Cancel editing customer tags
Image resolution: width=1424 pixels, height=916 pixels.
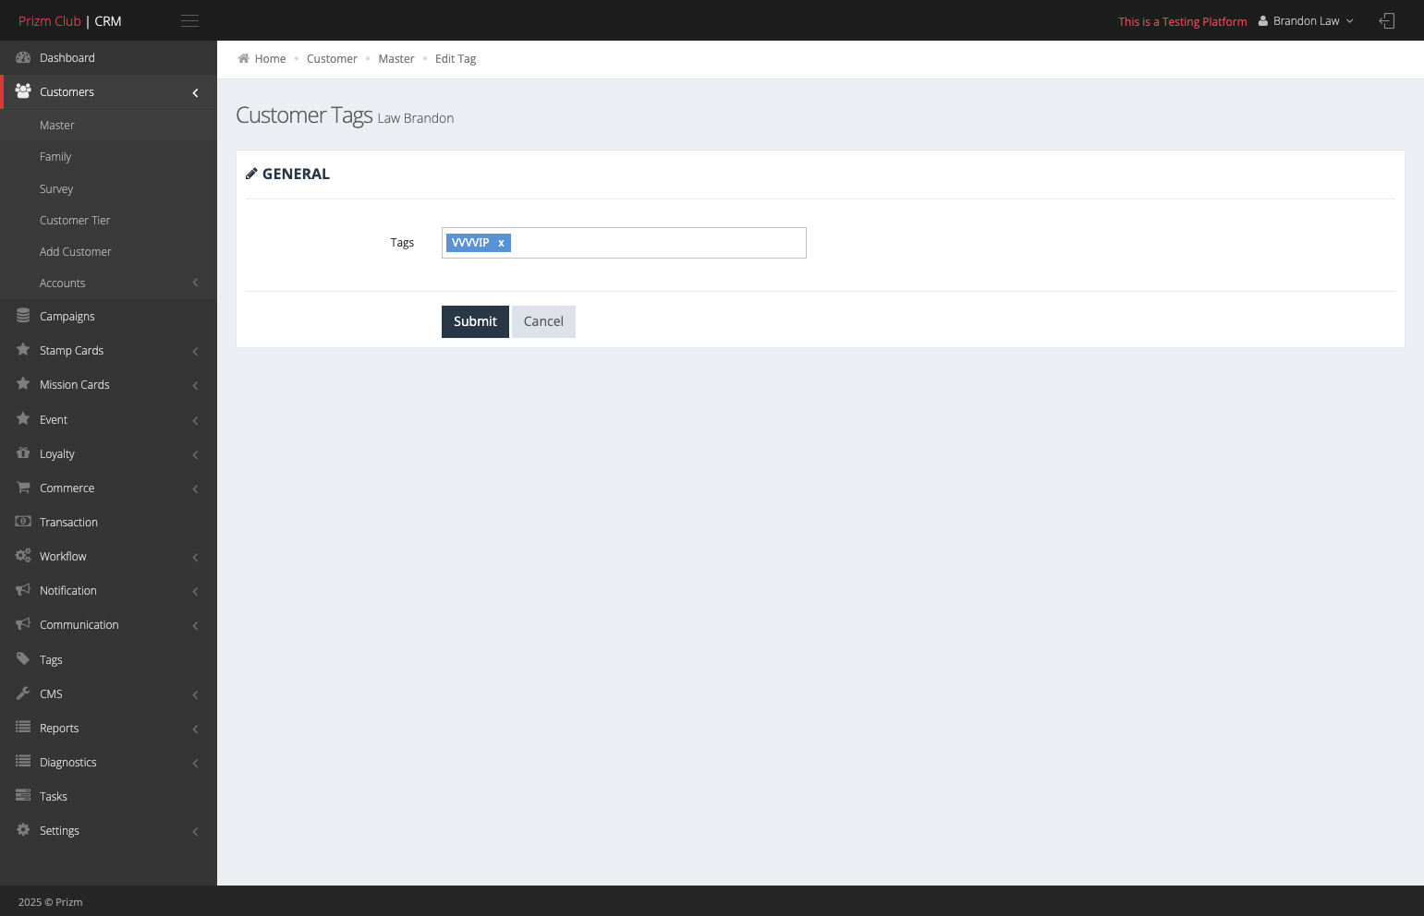[x=543, y=321]
